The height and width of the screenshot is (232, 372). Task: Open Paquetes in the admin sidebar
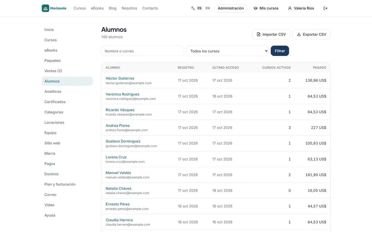pyautogui.click(x=67, y=61)
